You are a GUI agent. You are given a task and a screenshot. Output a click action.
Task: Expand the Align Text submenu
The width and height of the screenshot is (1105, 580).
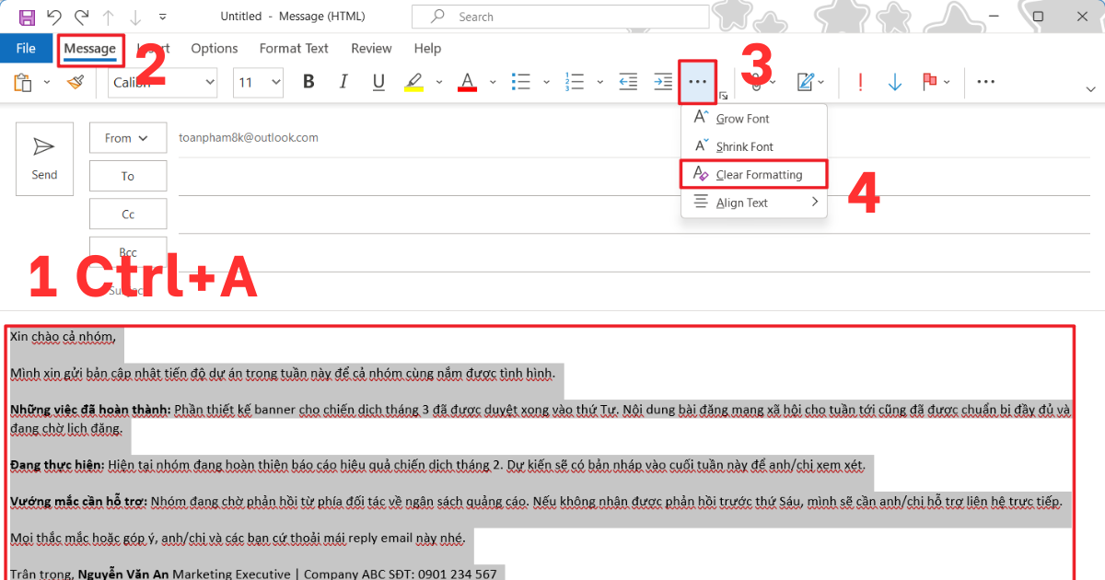[x=739, y=202]
